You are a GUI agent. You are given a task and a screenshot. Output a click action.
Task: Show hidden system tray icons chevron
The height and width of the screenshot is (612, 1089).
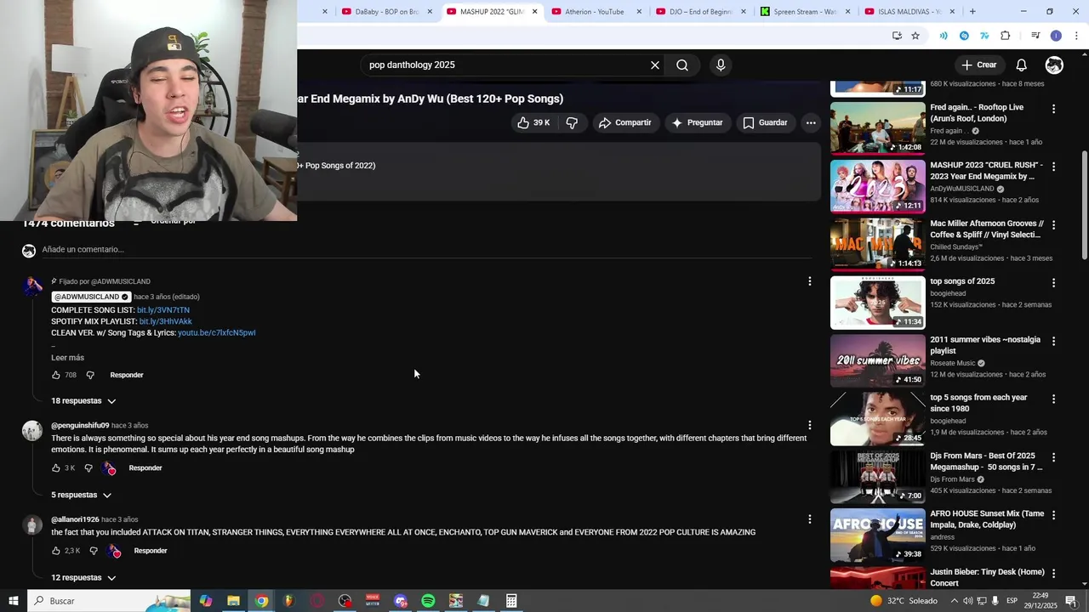(954, 601)
